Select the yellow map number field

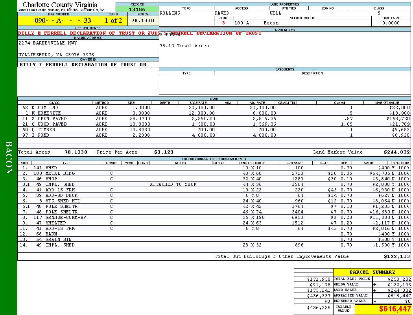(x=58, y=21)
